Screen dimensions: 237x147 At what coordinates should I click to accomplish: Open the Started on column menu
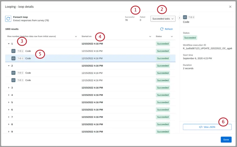(x=150, y=37)
